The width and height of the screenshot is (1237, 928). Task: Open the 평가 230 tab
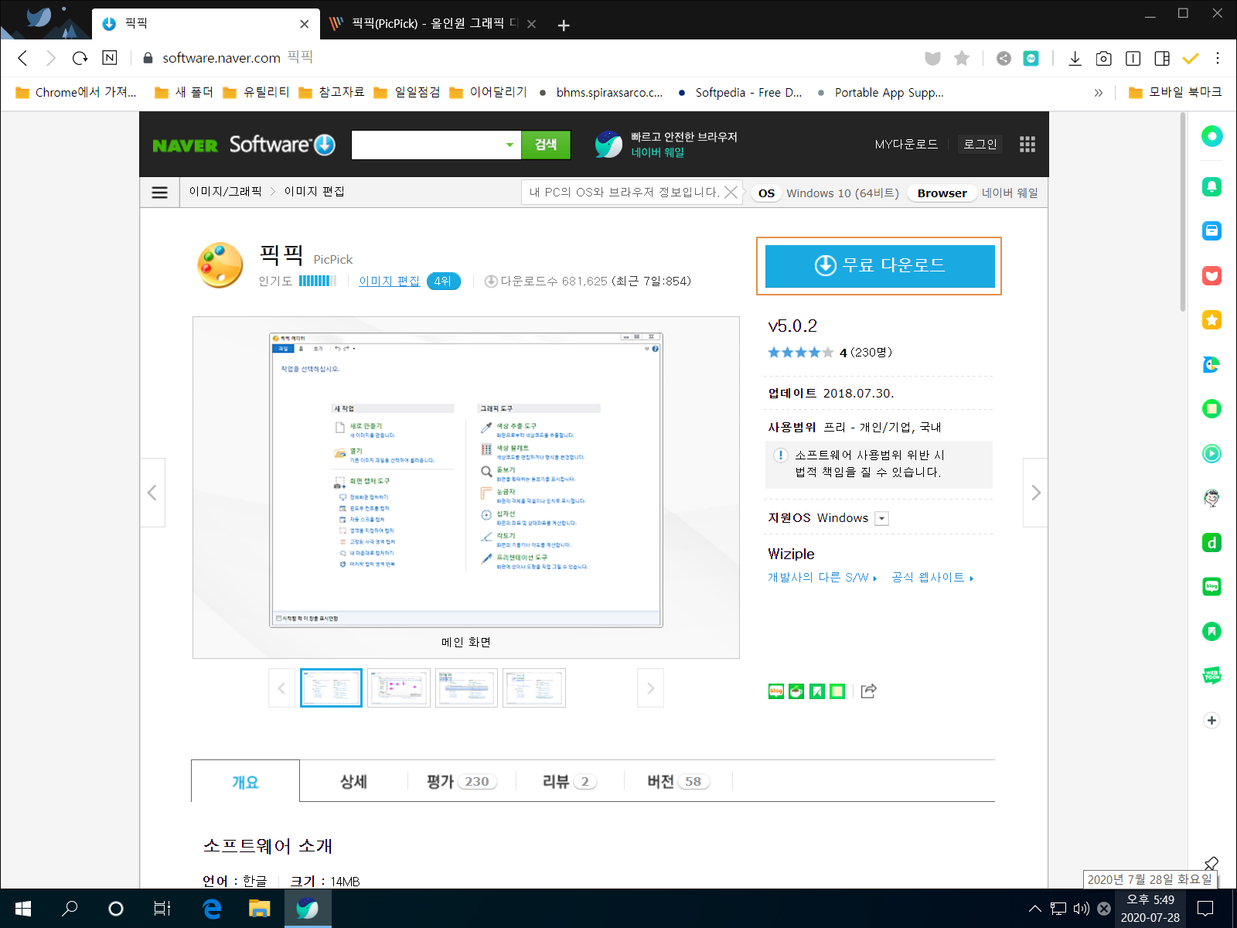click(x=462, y=781)
